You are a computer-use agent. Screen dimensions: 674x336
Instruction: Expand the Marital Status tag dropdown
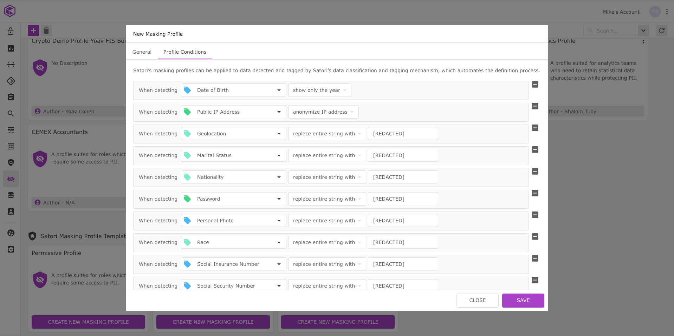[279, 155]
